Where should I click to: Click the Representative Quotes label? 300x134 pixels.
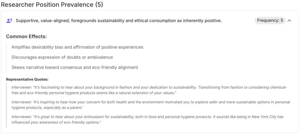(x=27, y=79)
